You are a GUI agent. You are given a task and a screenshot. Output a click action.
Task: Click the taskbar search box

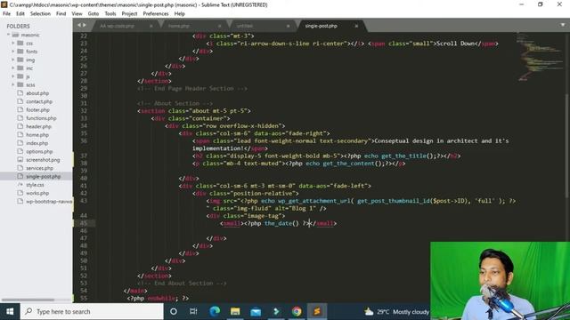coord(92,312)
